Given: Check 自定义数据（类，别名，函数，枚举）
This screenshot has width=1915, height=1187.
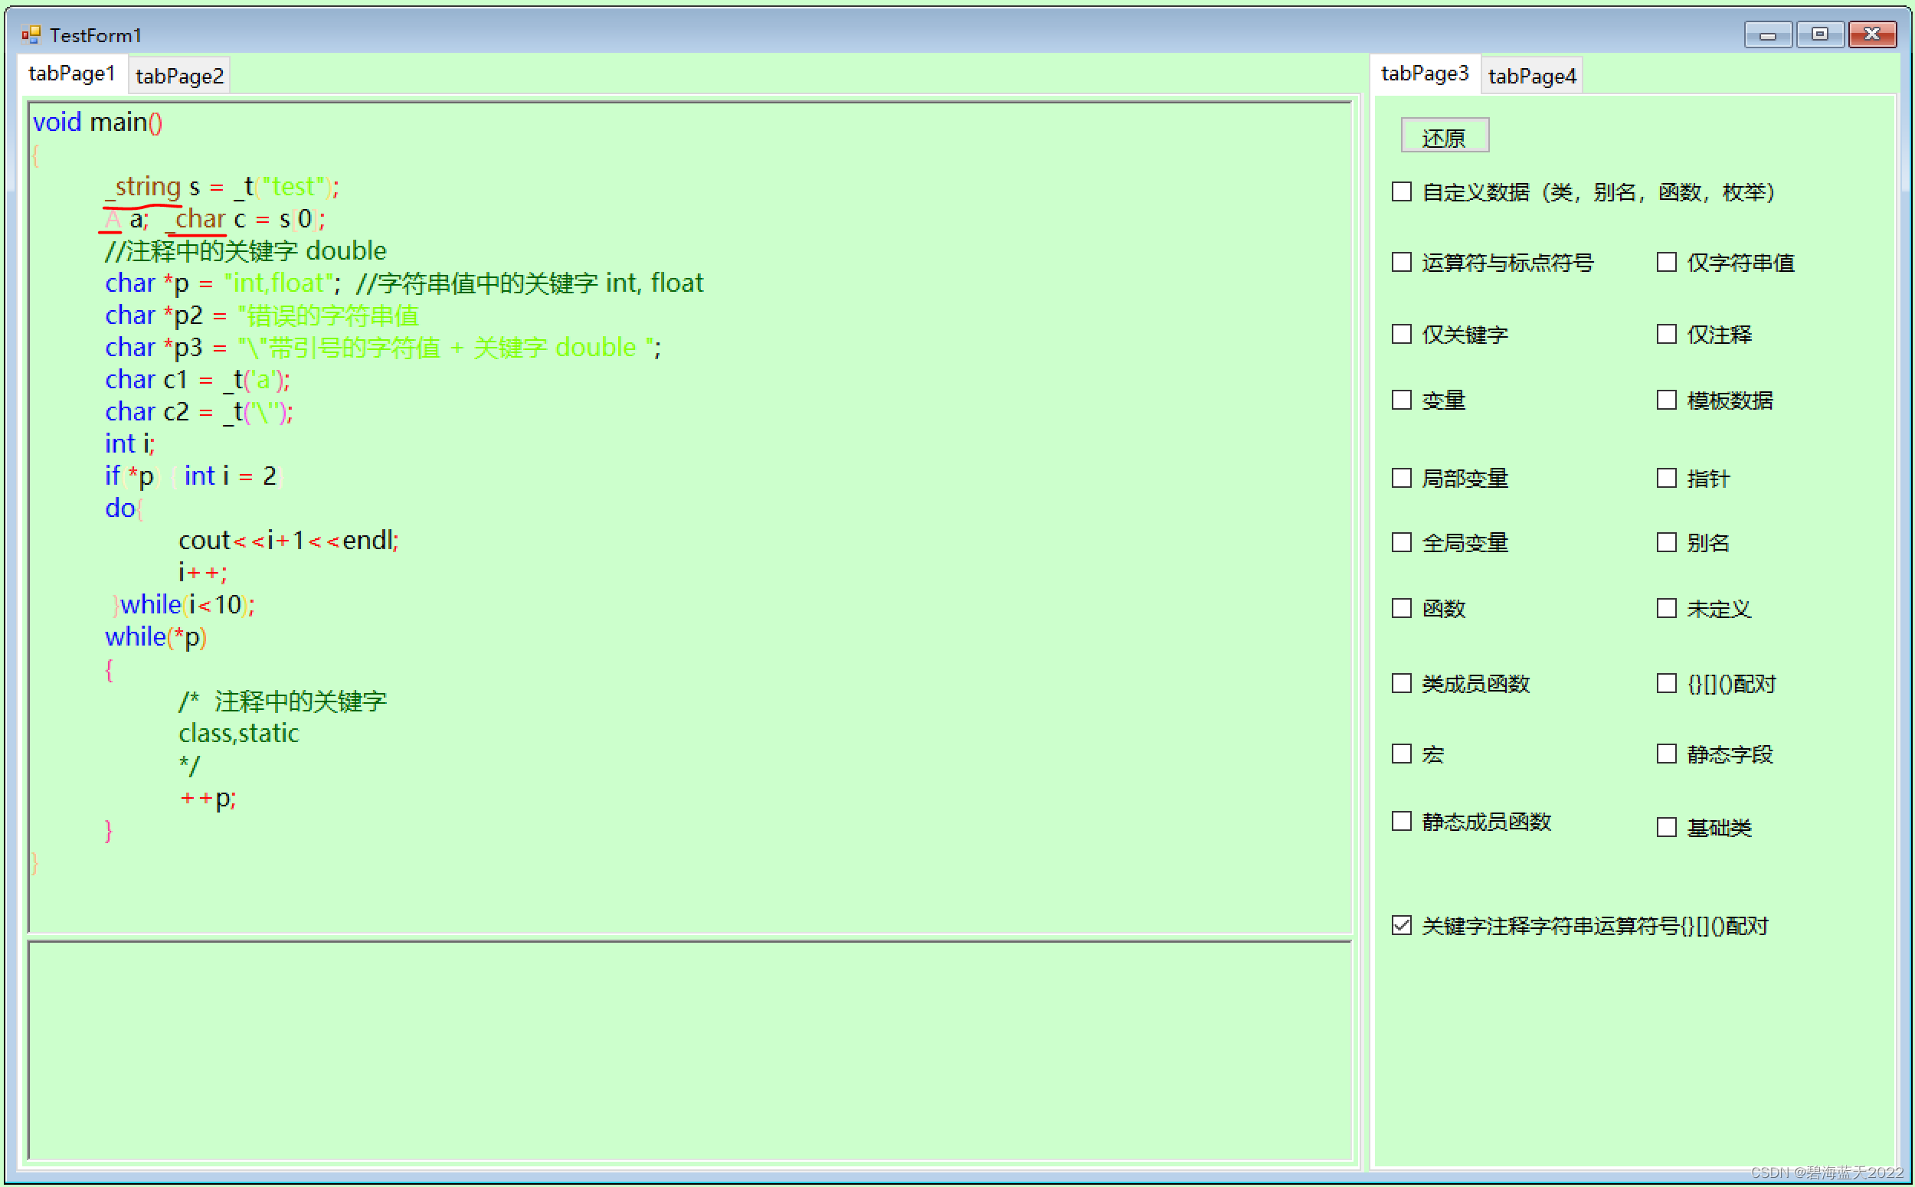Looking at the screenshot, I should click(1402, 191).
